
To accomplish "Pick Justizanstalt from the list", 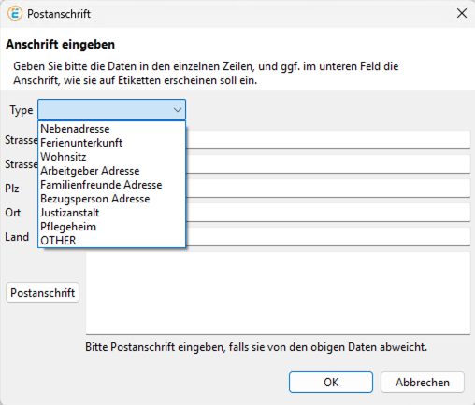I will tap(70, 213).
